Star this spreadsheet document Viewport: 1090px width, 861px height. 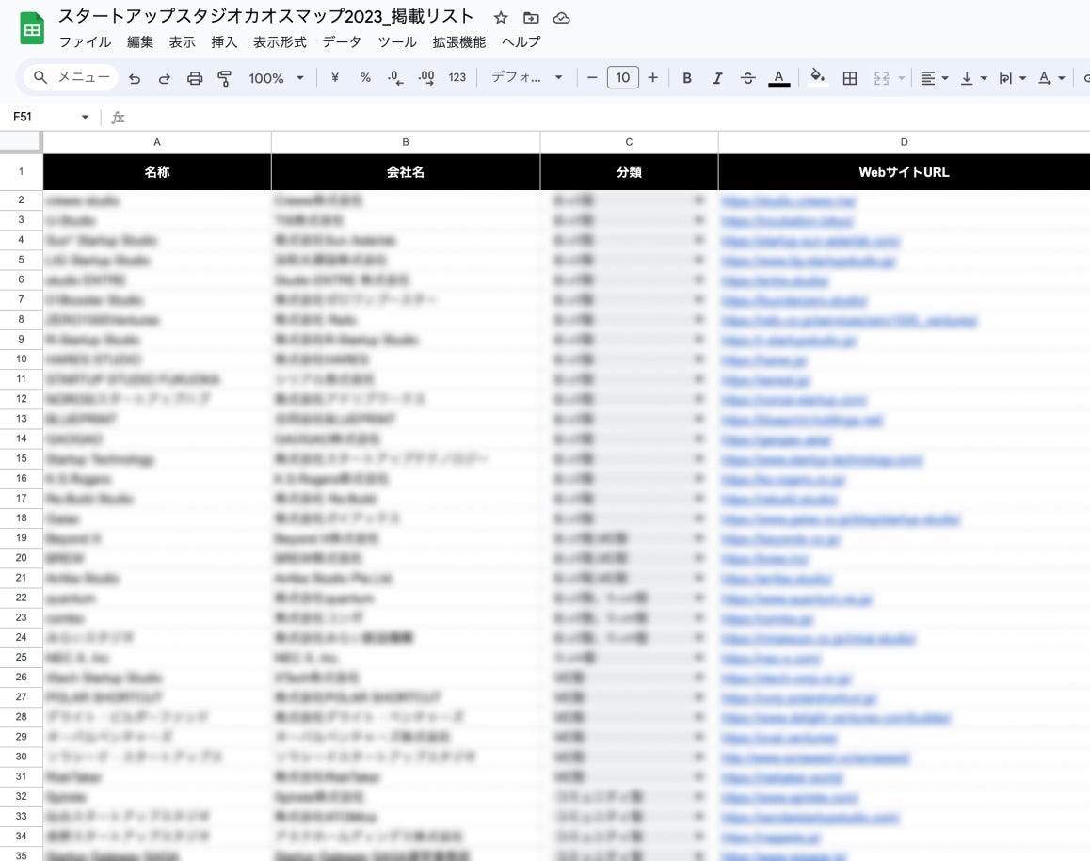pyautogui.click(x=501, y=18)
